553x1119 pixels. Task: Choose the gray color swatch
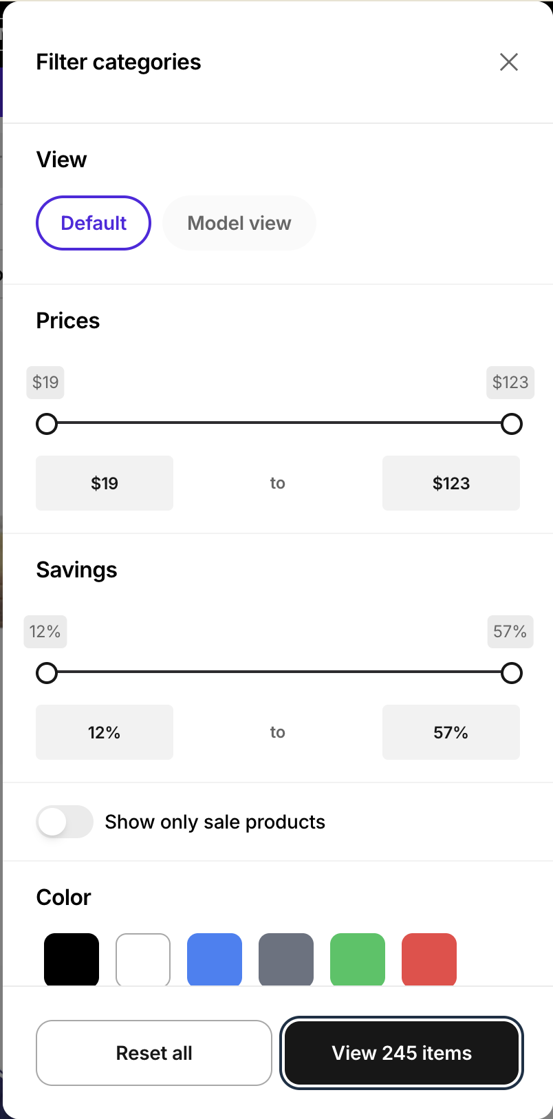[x=286, y=959]
